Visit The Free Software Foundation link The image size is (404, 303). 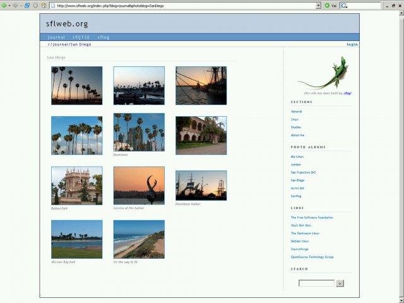tap(312, 217)
